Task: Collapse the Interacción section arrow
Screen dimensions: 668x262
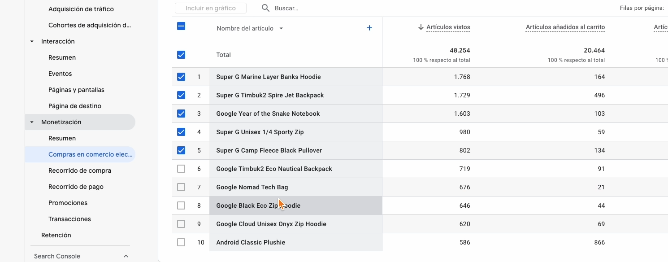Action: coord(32,41)
